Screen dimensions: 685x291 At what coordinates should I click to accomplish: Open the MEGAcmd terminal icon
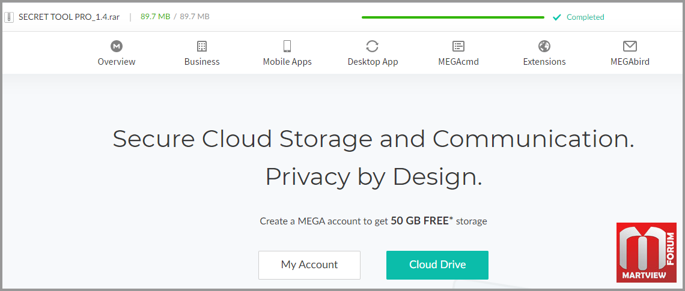pos(458,46)
